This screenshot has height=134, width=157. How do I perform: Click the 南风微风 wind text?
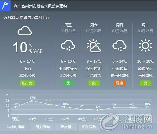(x=145, y=75)
